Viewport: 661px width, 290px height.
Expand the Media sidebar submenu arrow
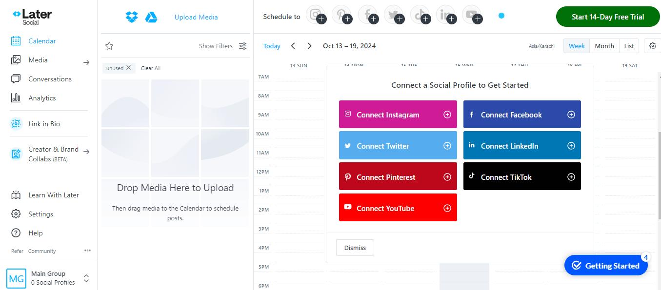86,62
